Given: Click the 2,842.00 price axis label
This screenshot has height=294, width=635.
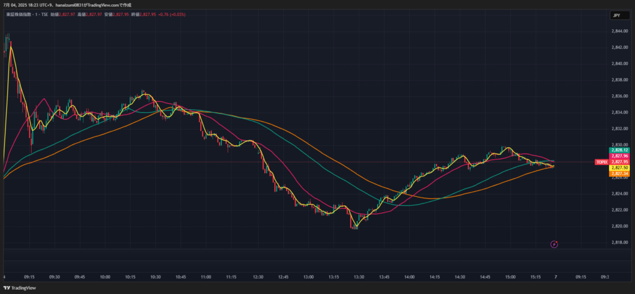Looking at the screenshot, I should point(619,47).
